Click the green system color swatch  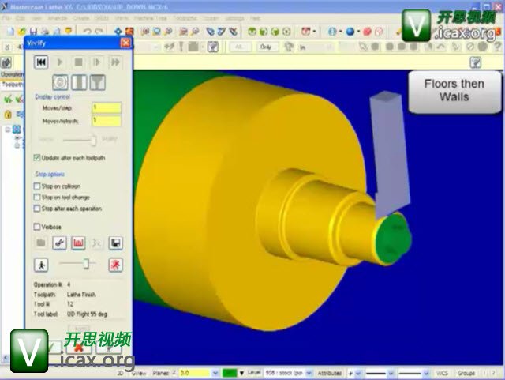click(x=230, y=373)
